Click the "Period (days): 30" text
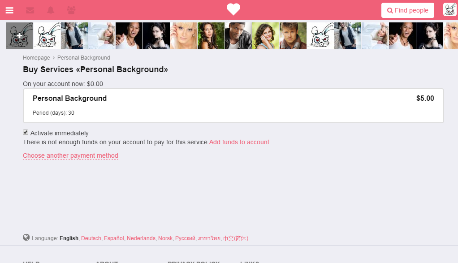The image size is (458, 263). [53, 113]
